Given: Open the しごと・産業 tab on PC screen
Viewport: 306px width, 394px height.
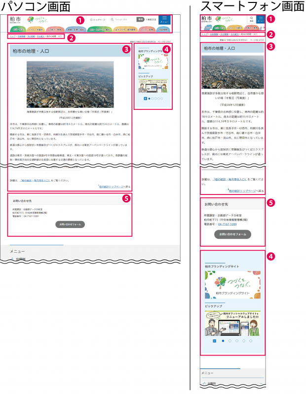Looking at the screenshot, I should [147, 30].
